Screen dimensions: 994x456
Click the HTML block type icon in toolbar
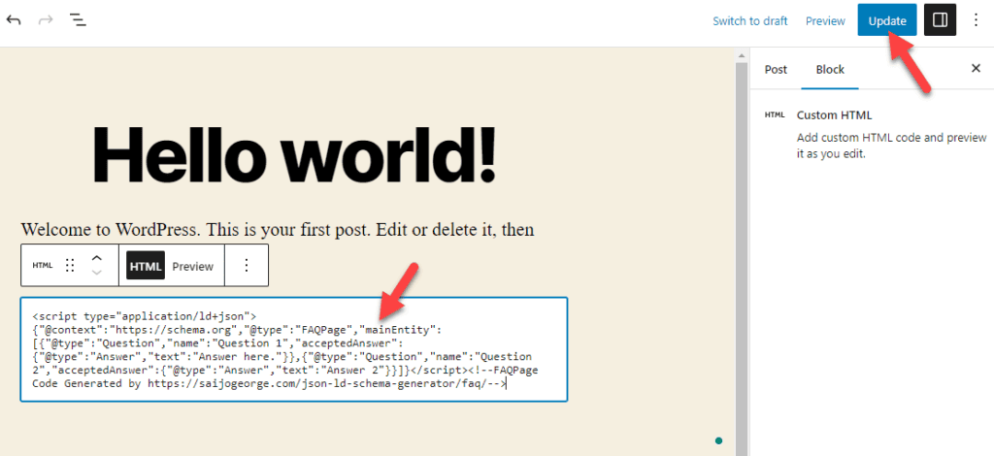[x=43, y=266]
